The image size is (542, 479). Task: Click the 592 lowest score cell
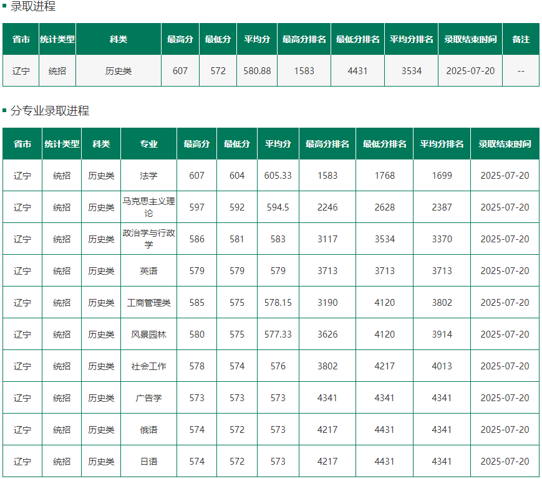[x=237, y=207]
